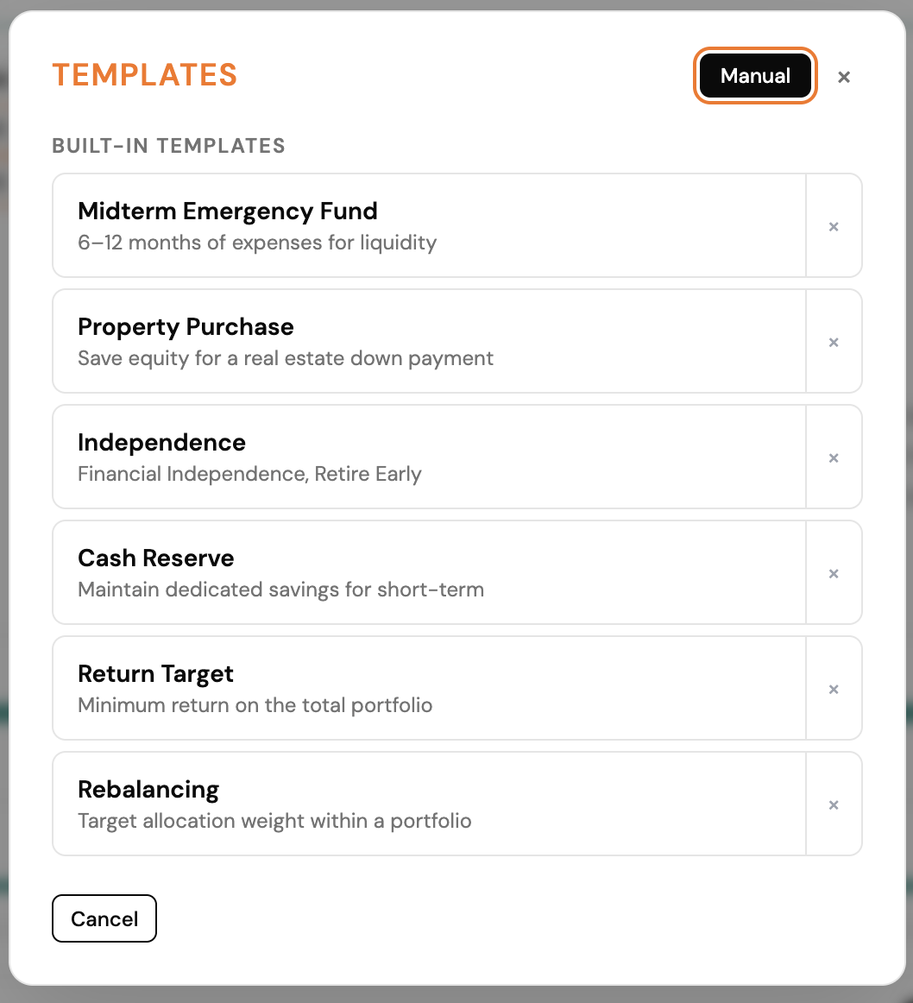Remove the Midterm Emergency Fund template
The height and width of the screenshot is (1003, 913).
834,226
